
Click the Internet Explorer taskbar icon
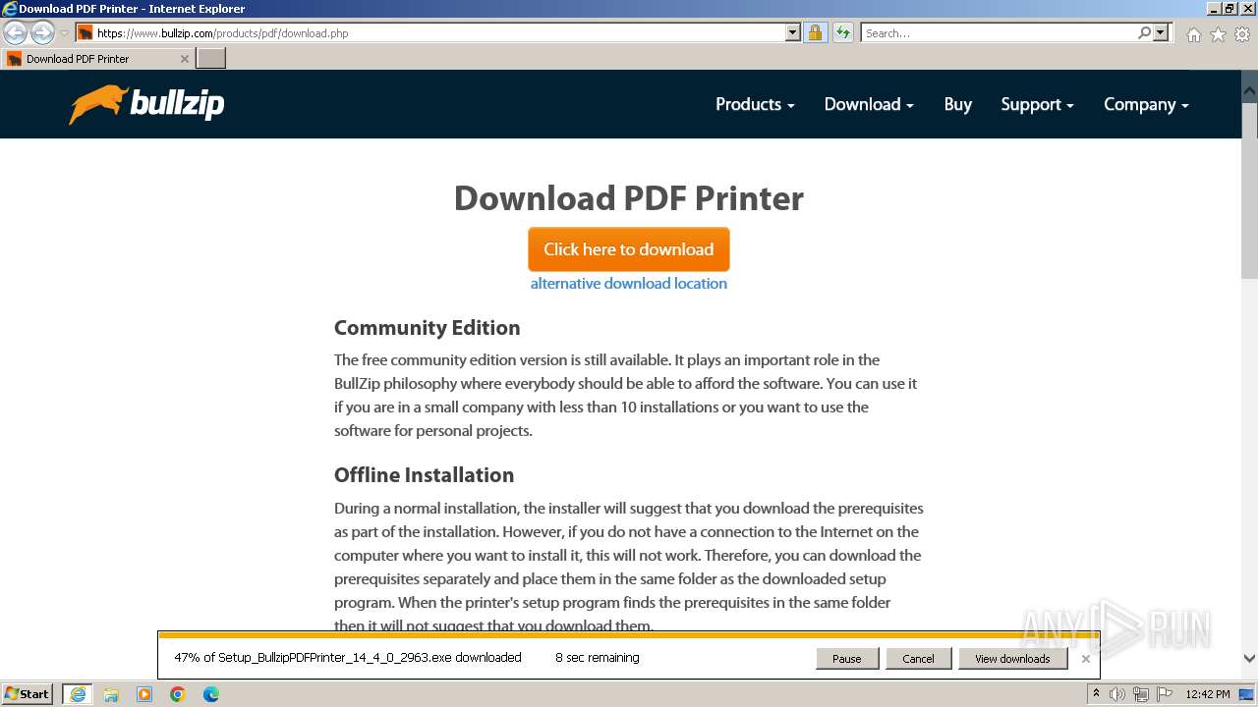[77, 694]
